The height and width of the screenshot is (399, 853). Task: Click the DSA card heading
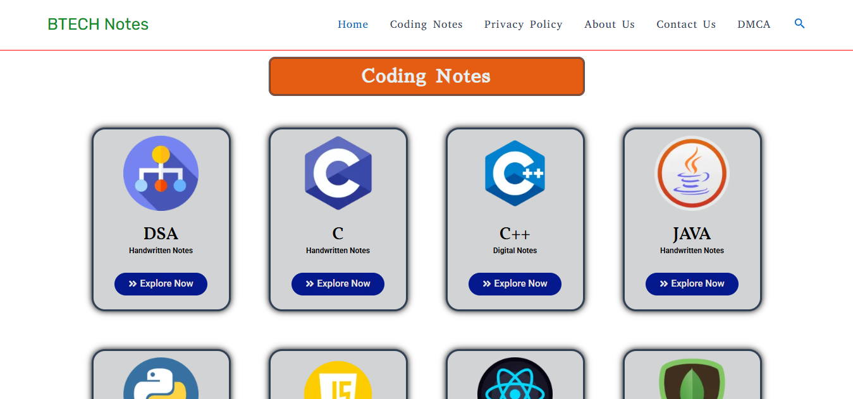coord(161,234)
